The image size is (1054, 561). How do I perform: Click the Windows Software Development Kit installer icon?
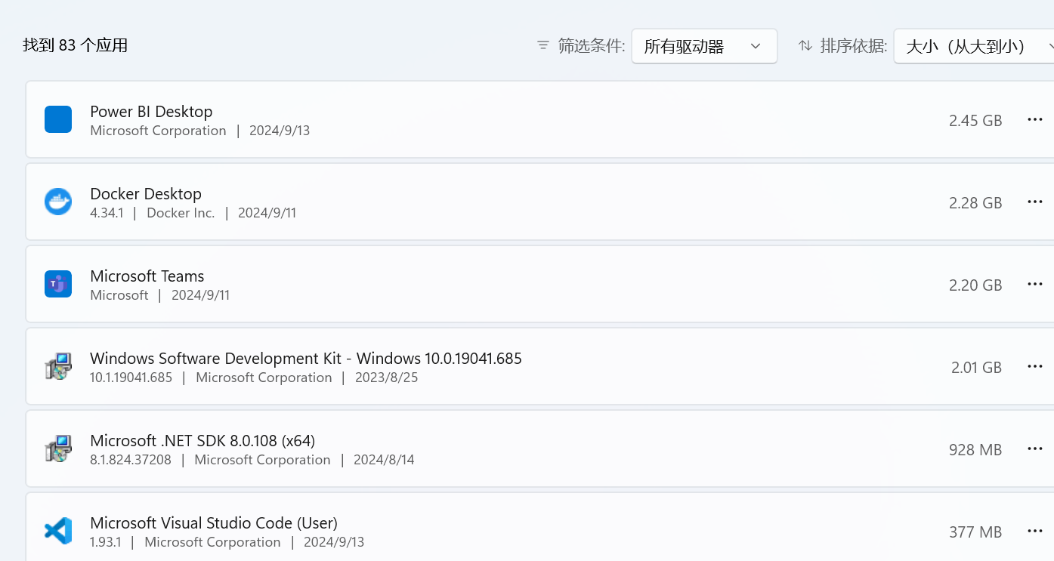[x=58, y=366]
